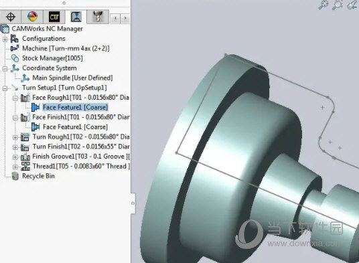Collapse the Coordinate System node

click(x=5, y=69)
